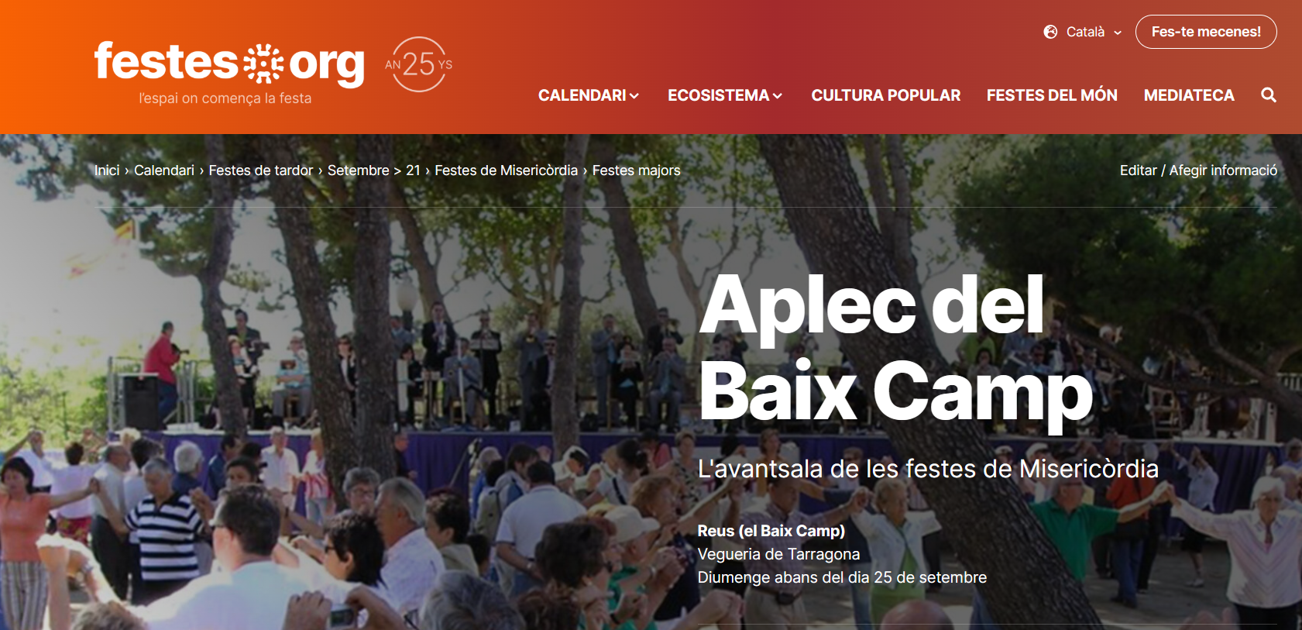The width and height of the screenshot is (1302, 630).
Task: Open the Cultura Popular menu item
Action: 886,95
